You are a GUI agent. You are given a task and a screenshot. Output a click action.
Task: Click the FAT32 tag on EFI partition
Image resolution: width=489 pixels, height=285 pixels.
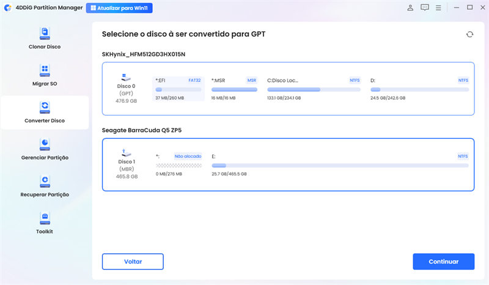tap(194, 80)
